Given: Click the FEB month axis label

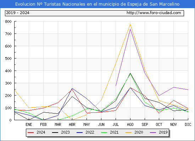Looking at the screenshot, I should [x=43, y=124].
